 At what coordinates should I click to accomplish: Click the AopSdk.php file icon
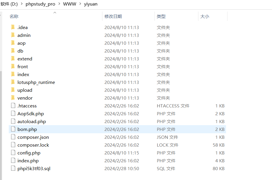13,113
